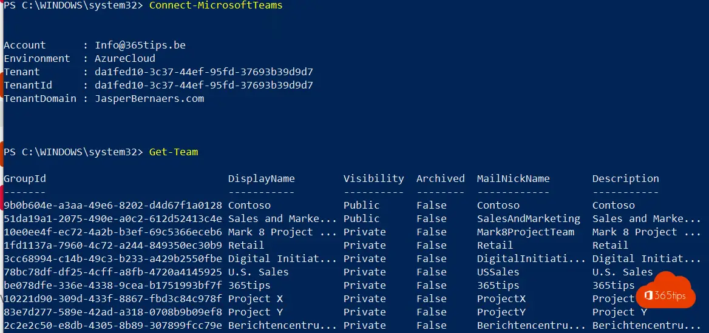Click the TenantDomain value JasperBernaers.com

pyautogui.click(x=149, y=98)
